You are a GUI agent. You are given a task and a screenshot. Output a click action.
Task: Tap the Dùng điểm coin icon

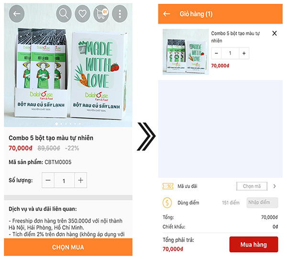[x=167, y=203]
